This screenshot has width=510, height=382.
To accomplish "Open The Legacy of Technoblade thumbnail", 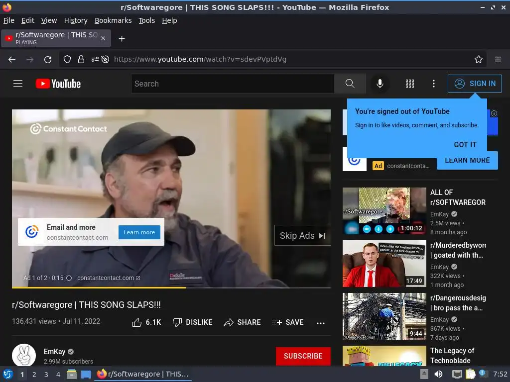I will coord(384,356).
